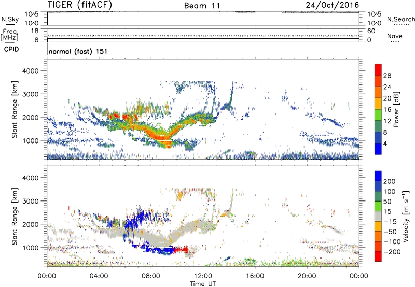
Task: Click the Velocity [m s⁻¹] colorbar title
Action: click(406, 217)
